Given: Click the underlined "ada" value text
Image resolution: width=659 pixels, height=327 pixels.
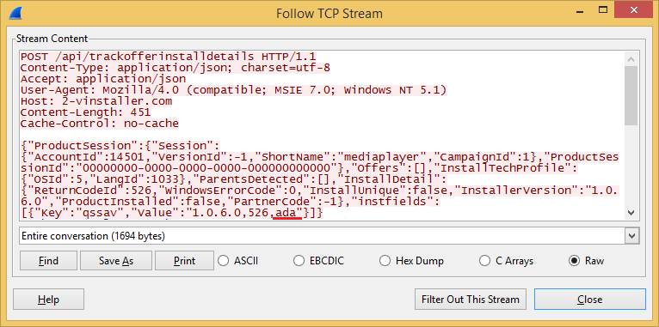Looking at the screenshot, I should [x=286, y=214].
